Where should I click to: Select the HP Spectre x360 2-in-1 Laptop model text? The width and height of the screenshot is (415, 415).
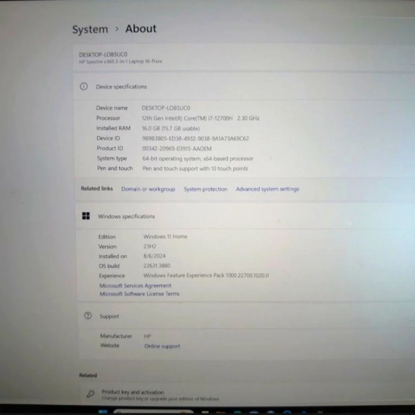120,61
